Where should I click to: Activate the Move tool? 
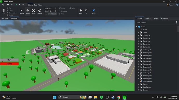click(28, 11)
